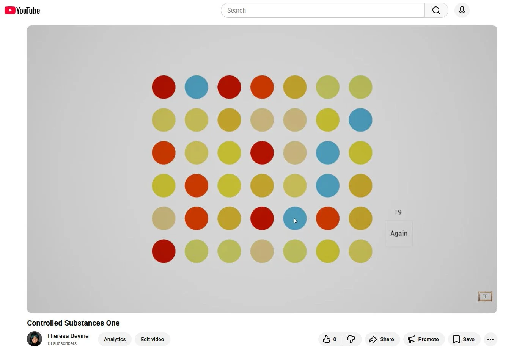Dislike the video with the thumbs-down
The height and width of the screenshot is (348, 522).
pyautogui.click(x=351, y=339)
